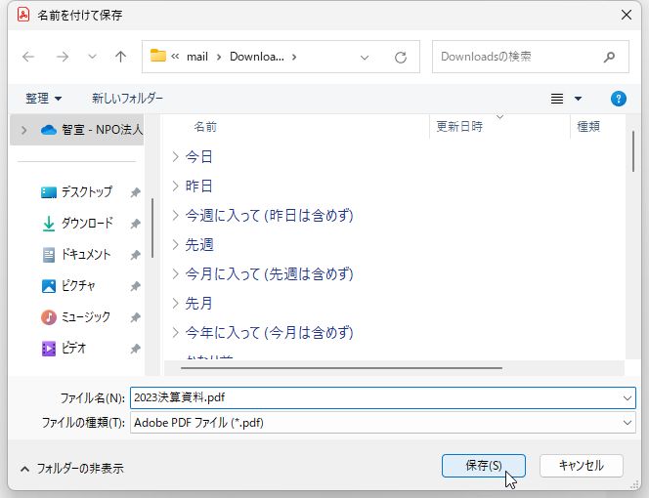Go up one folder level
Viewport: 649px width, 498px height.
tap(120, 57)
